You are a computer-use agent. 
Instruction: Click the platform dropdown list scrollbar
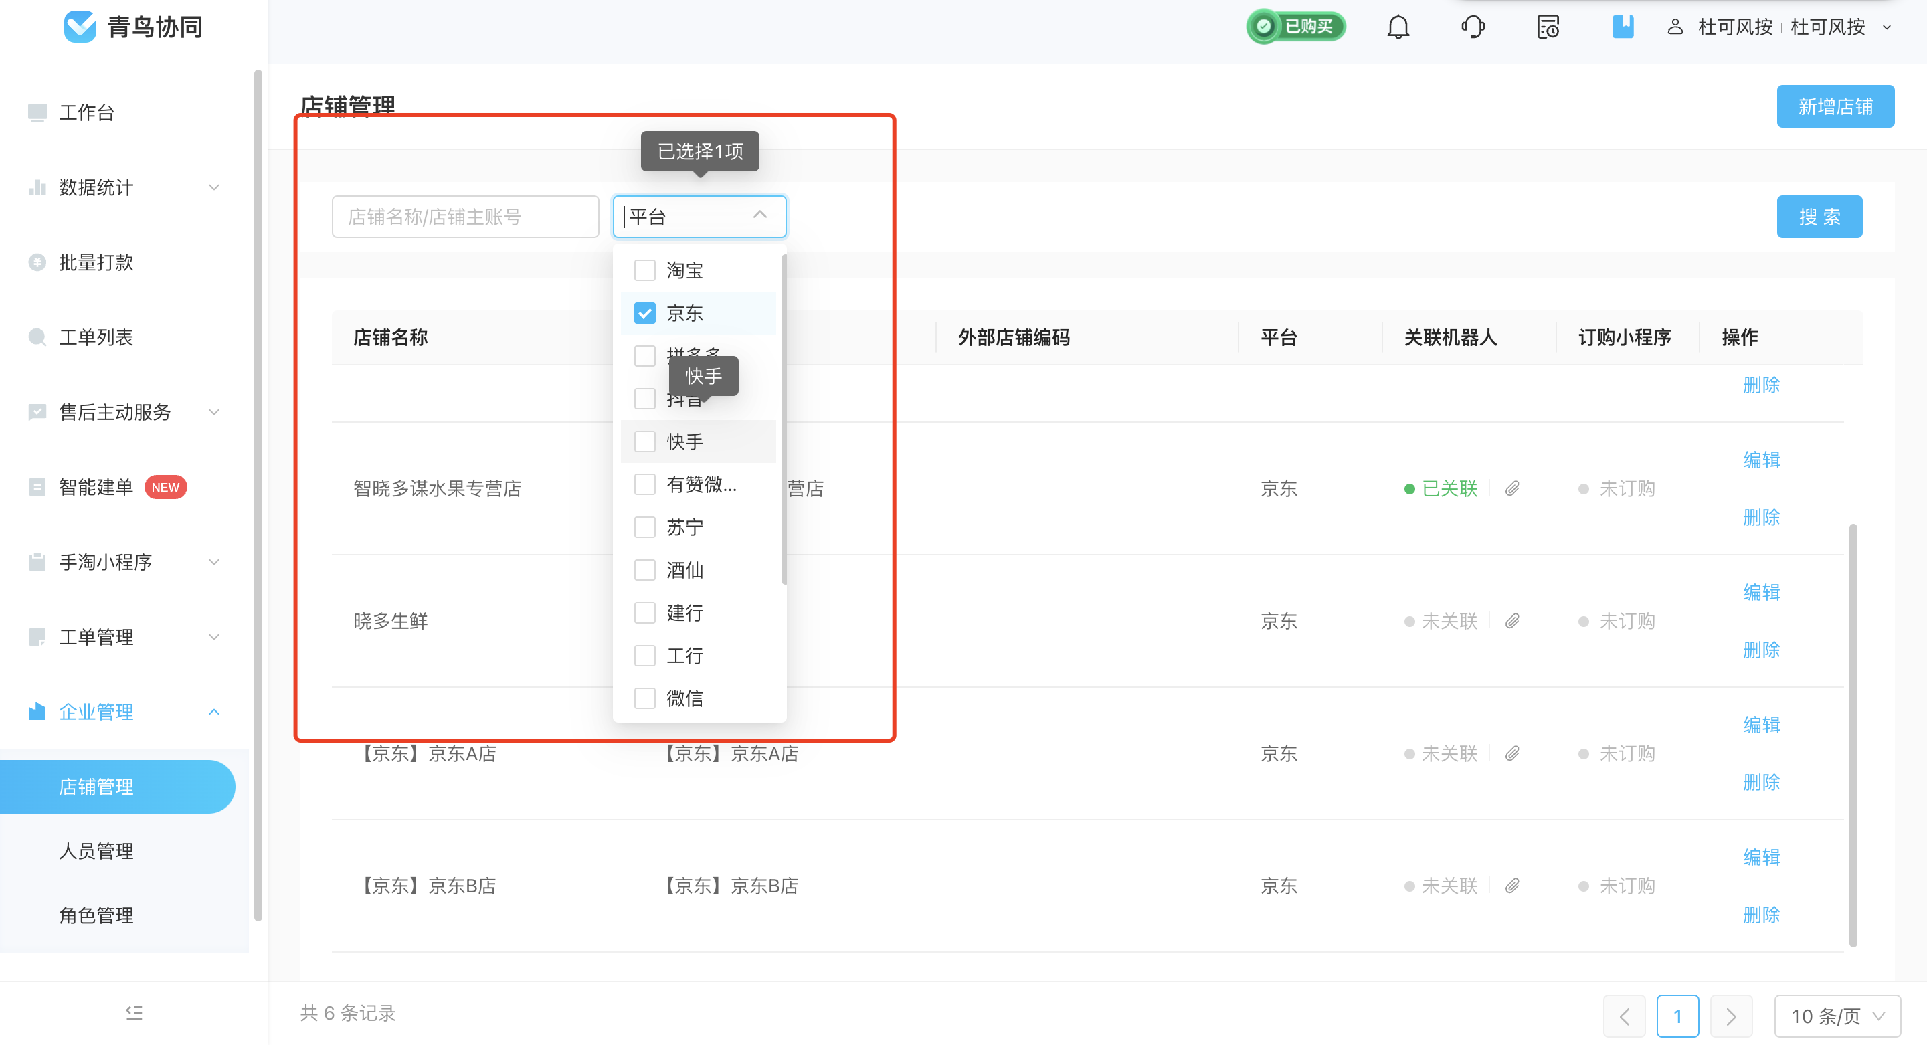click(784, 419)
